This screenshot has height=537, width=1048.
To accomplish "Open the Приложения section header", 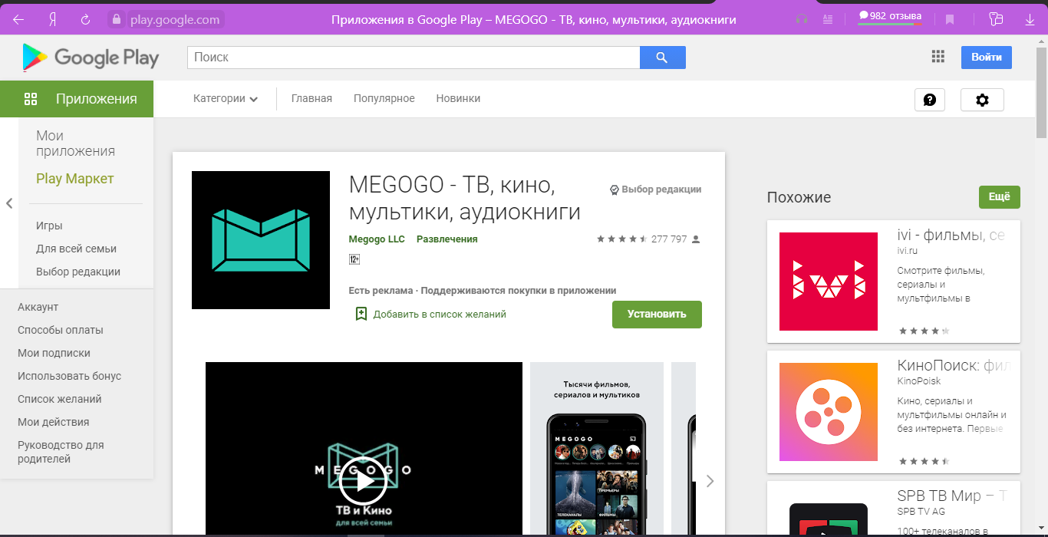I will click(x=77, y=99).
